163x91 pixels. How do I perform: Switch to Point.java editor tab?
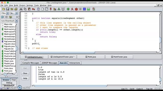click(x=91, y=57)
